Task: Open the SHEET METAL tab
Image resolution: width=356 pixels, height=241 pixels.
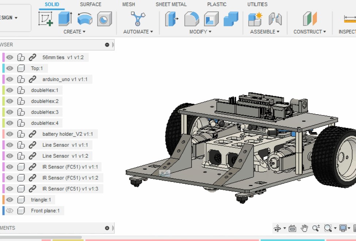Action: [171, 4]
